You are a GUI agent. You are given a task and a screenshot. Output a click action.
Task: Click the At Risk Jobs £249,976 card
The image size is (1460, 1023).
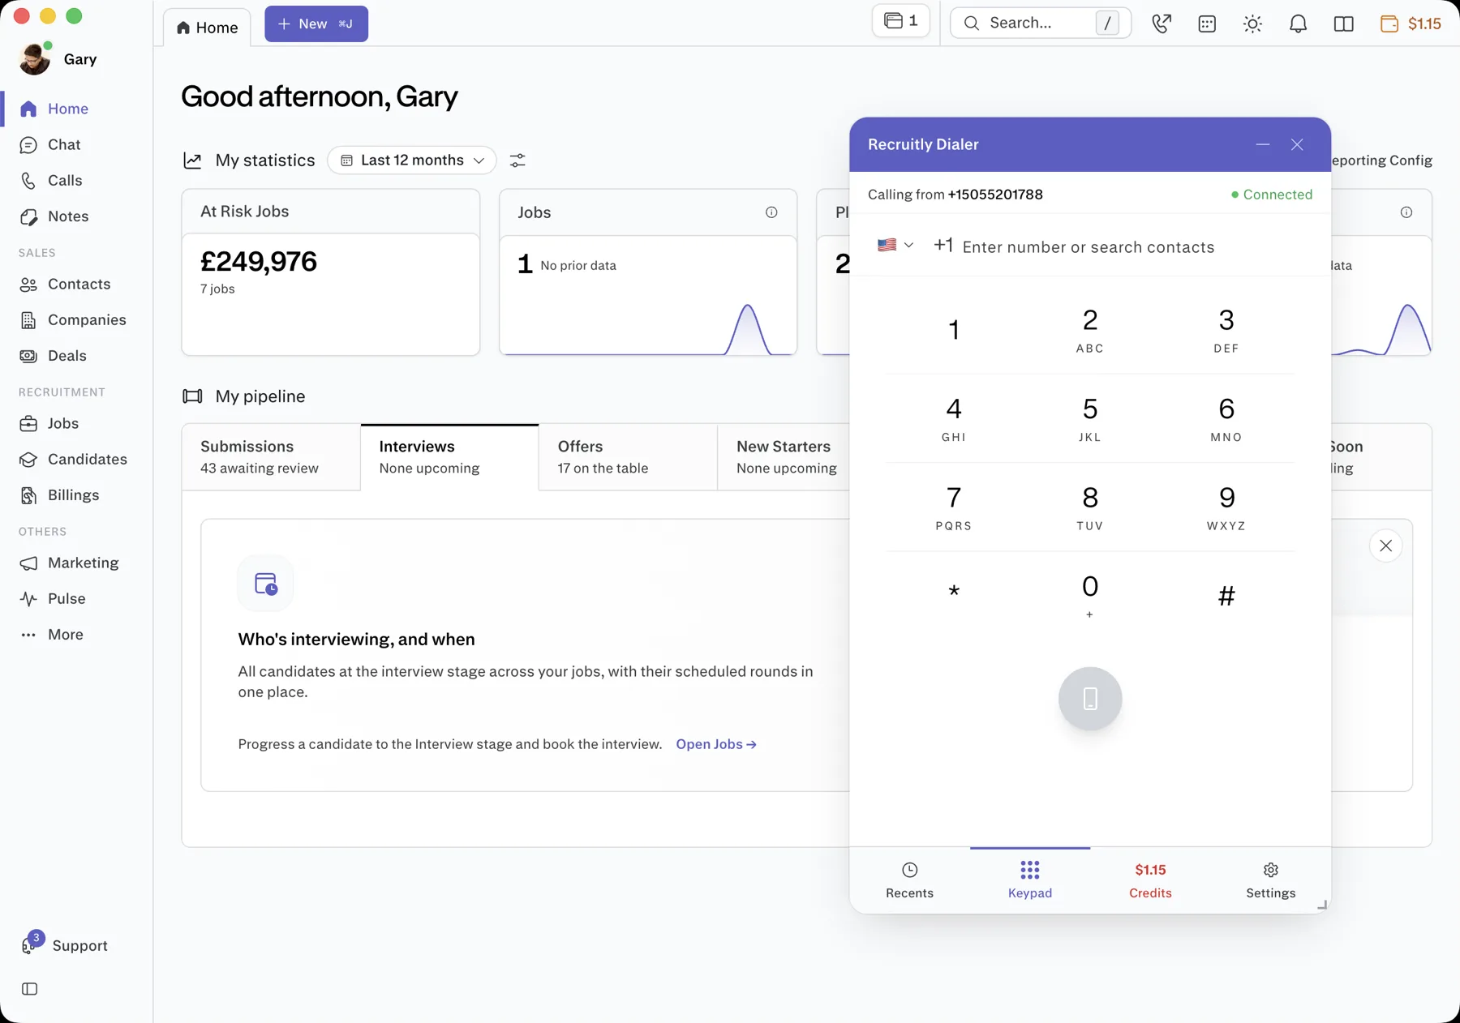tap(331, 272)
